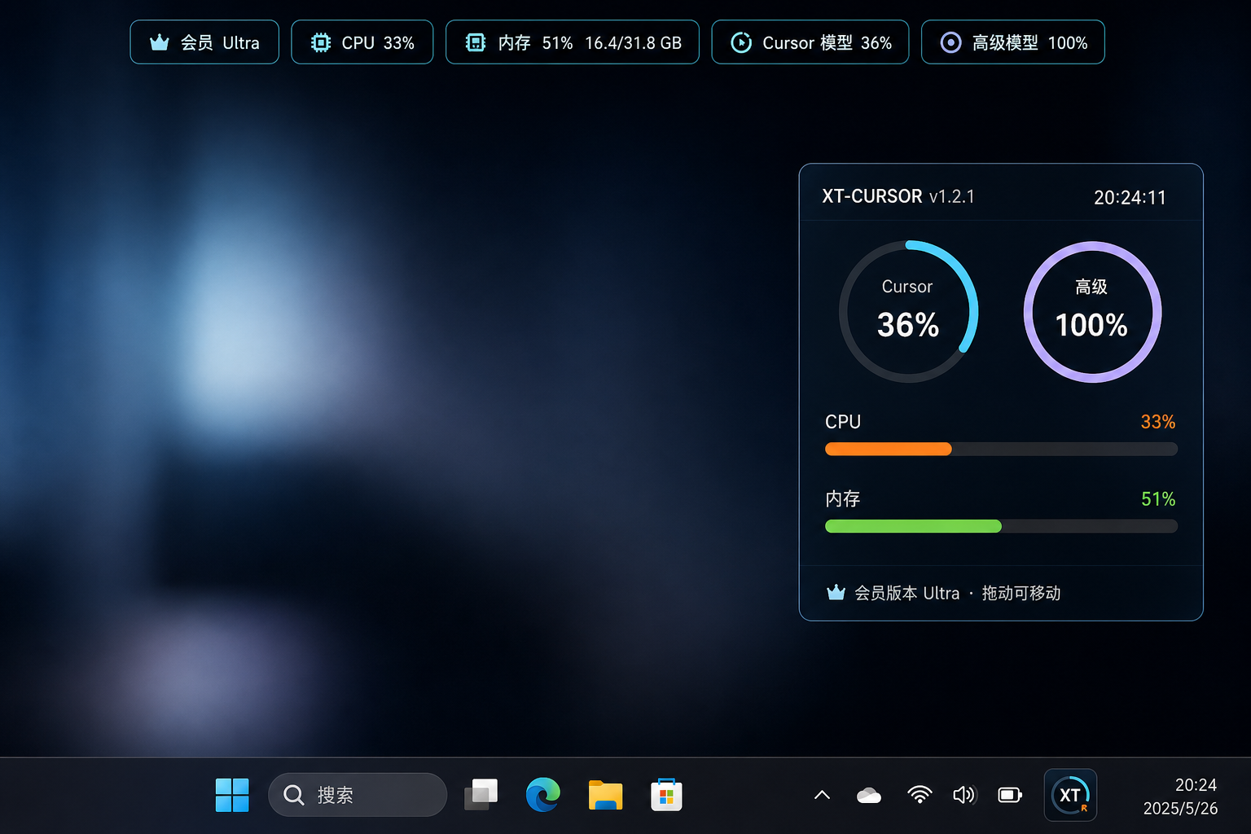Viewport: 1251px width, 834px height.
Task: Click the Cursor model icon in the top bar
Action: 741,42
